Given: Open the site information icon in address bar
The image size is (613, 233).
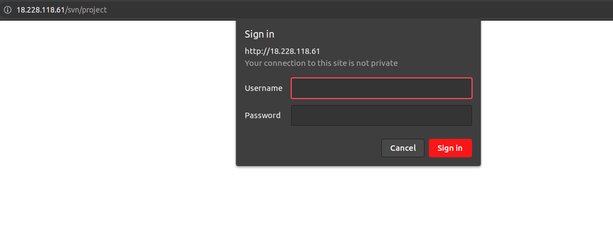Looking at the screenshot, I should click(8, 10).
